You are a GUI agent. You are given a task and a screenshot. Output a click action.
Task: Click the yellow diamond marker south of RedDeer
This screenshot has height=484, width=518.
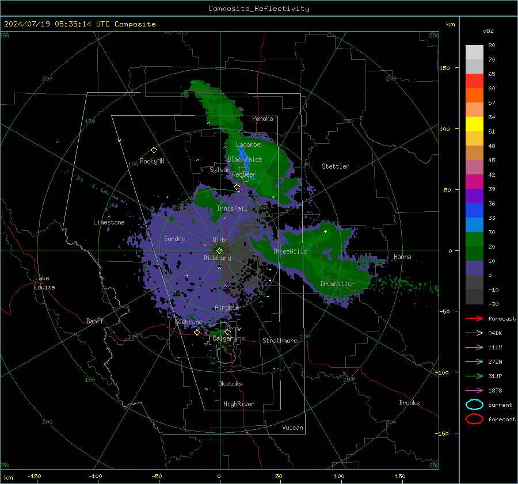pyautogui.click(x=237, y=187)
